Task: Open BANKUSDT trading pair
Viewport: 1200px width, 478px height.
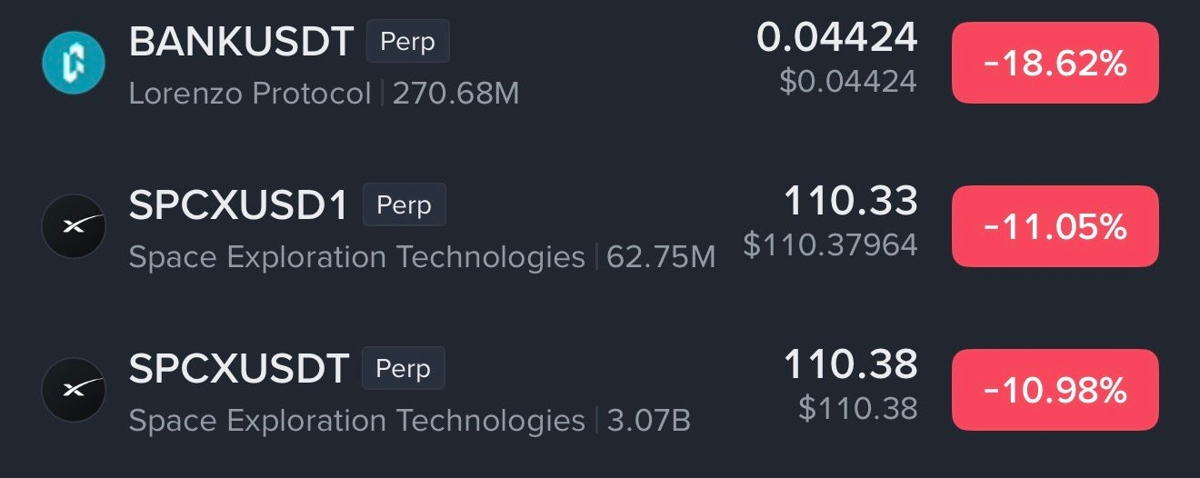Action: 241,42
